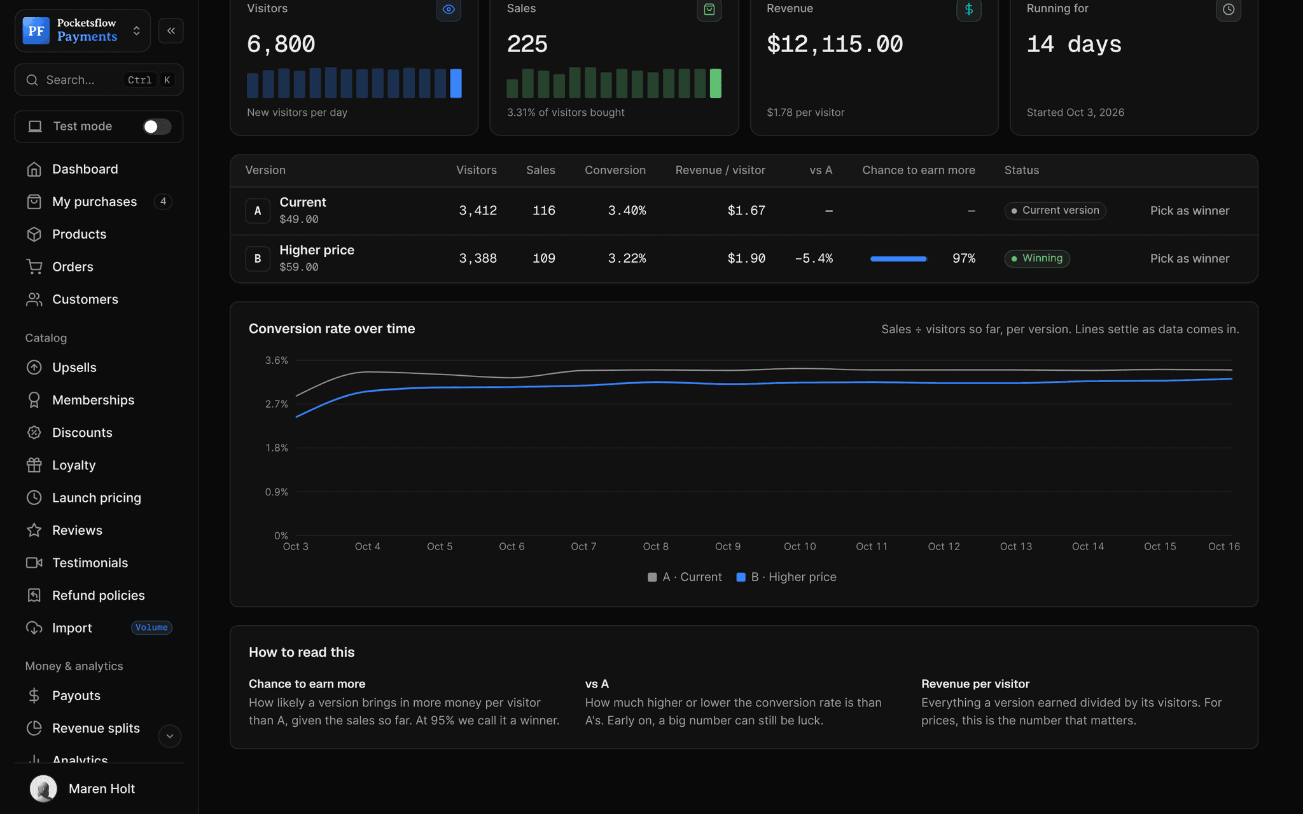Screen dimensions: 1303x814
Task: Click the 97% chance progress bar
Action: [898, 259]
